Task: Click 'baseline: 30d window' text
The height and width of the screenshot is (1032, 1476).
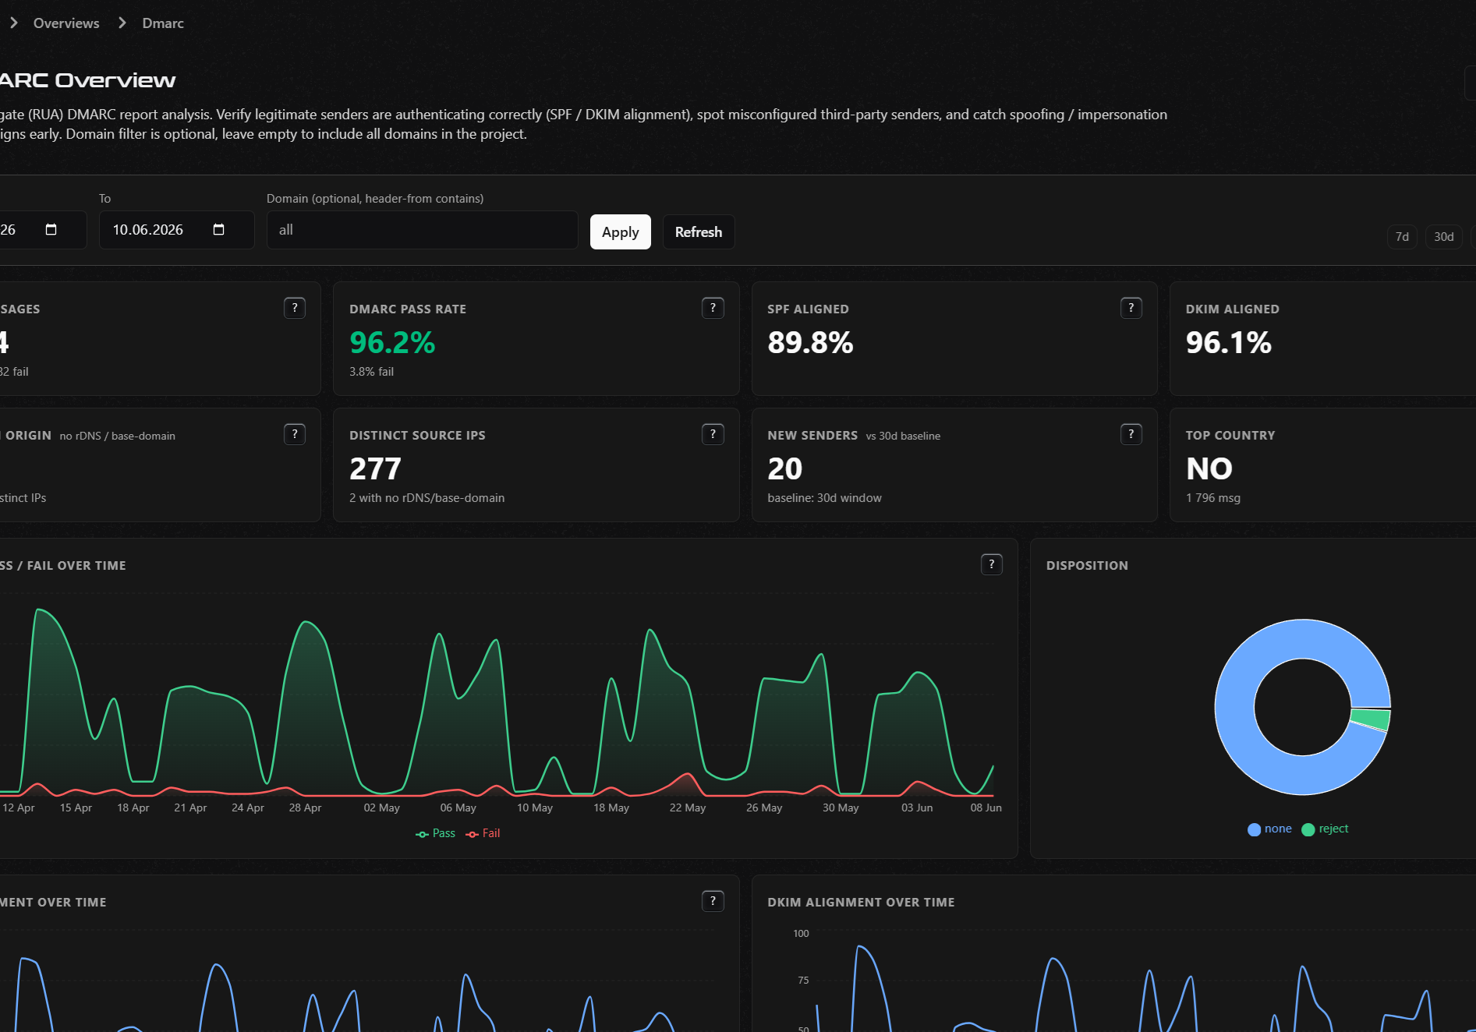Action: click(824, 498)
